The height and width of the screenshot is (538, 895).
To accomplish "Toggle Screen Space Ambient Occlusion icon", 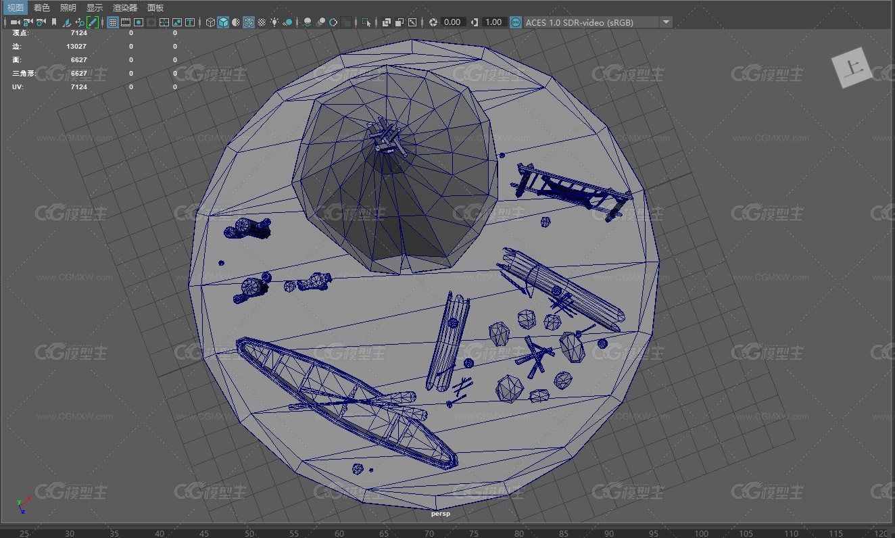I will click(308, 22).
